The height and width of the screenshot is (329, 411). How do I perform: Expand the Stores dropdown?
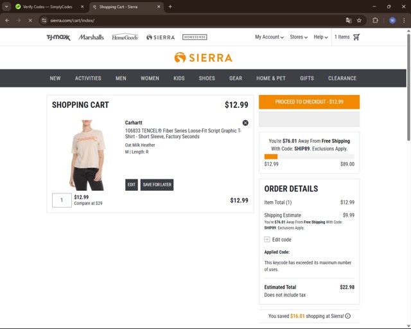pos(299,37)
